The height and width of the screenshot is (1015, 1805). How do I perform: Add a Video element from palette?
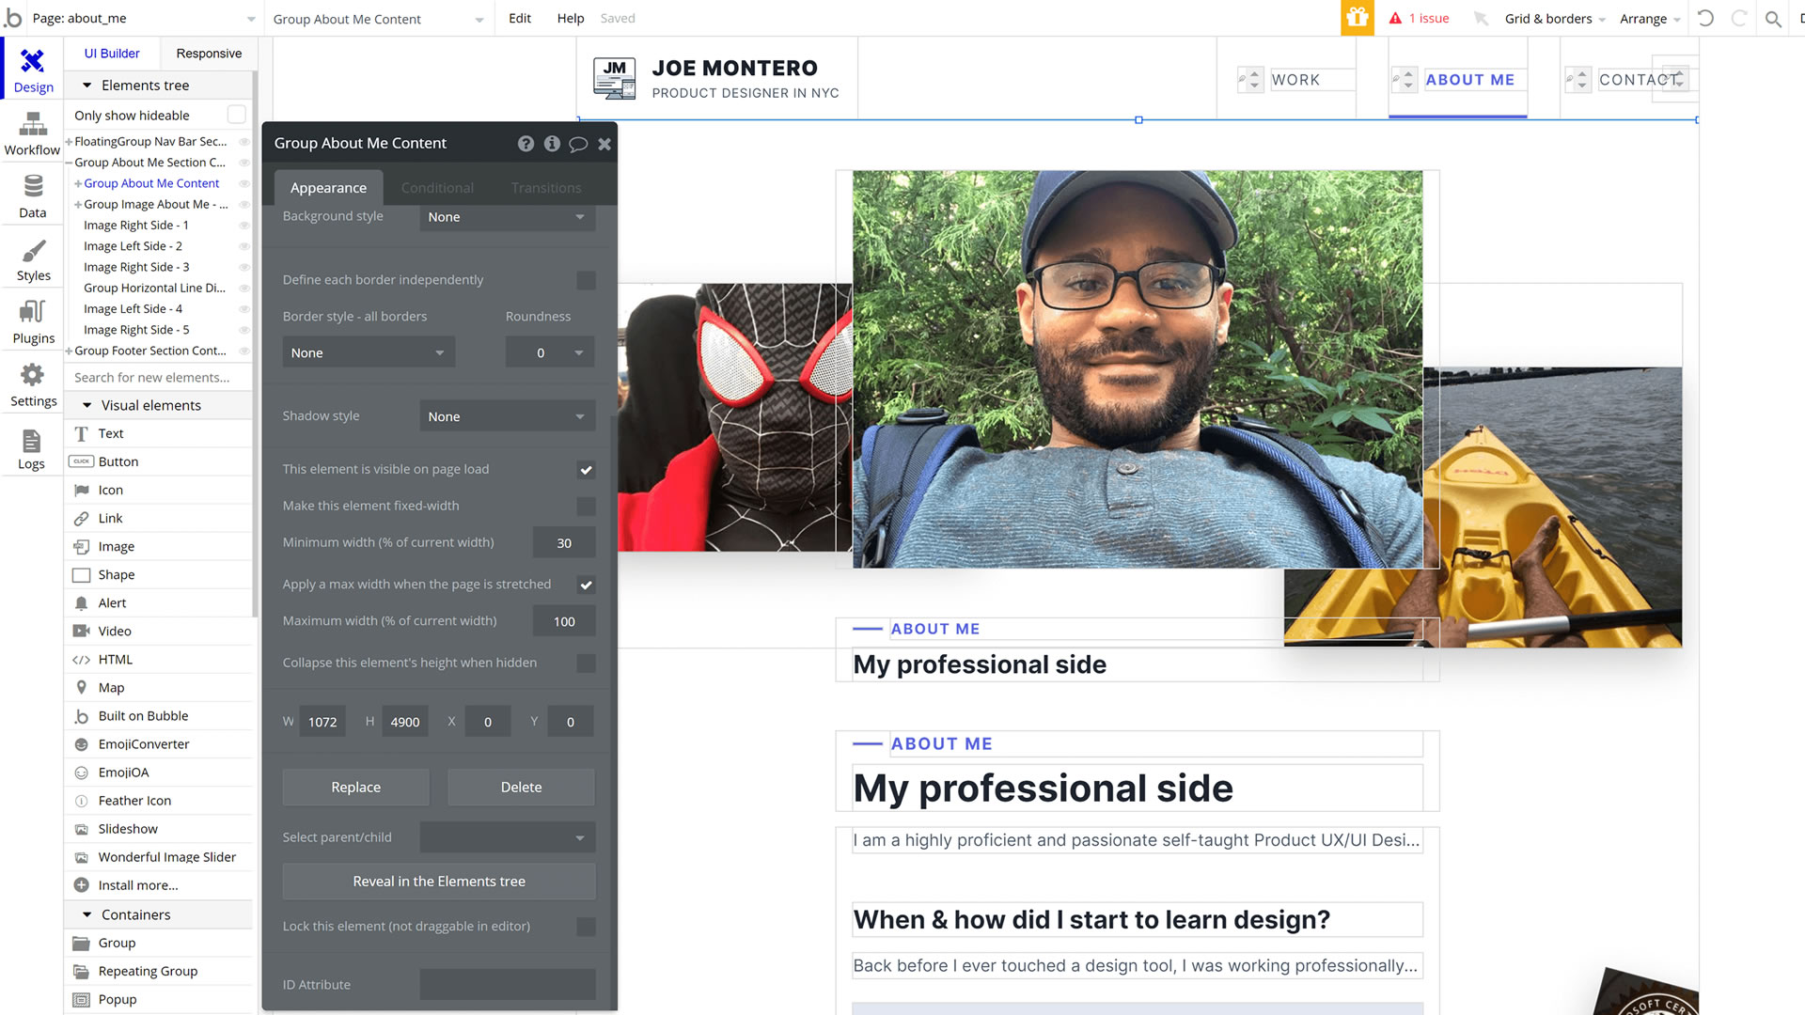tap(159, 631)
